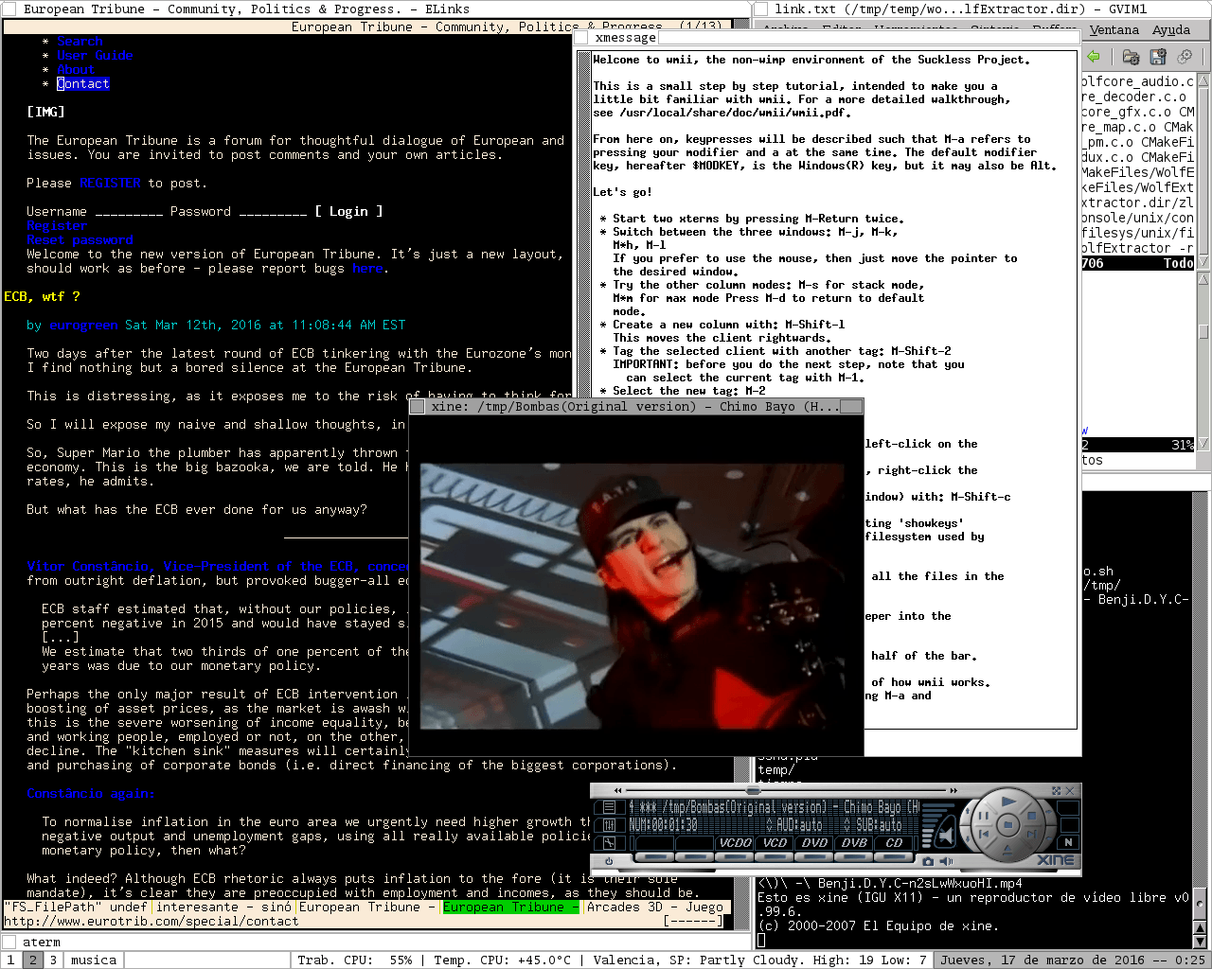Viewport: 1212px width, 969px height.
Task: Click the REGISTER link in ELinks
Action: [110, 184]
